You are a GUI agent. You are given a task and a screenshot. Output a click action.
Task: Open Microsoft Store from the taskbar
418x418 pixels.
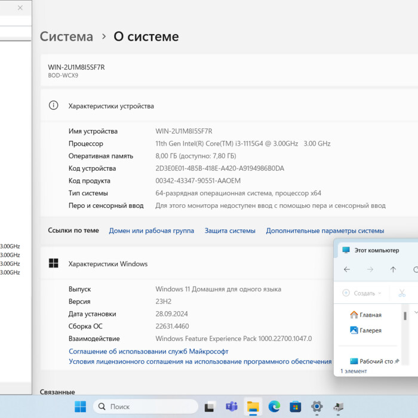[x=296, y=407]
